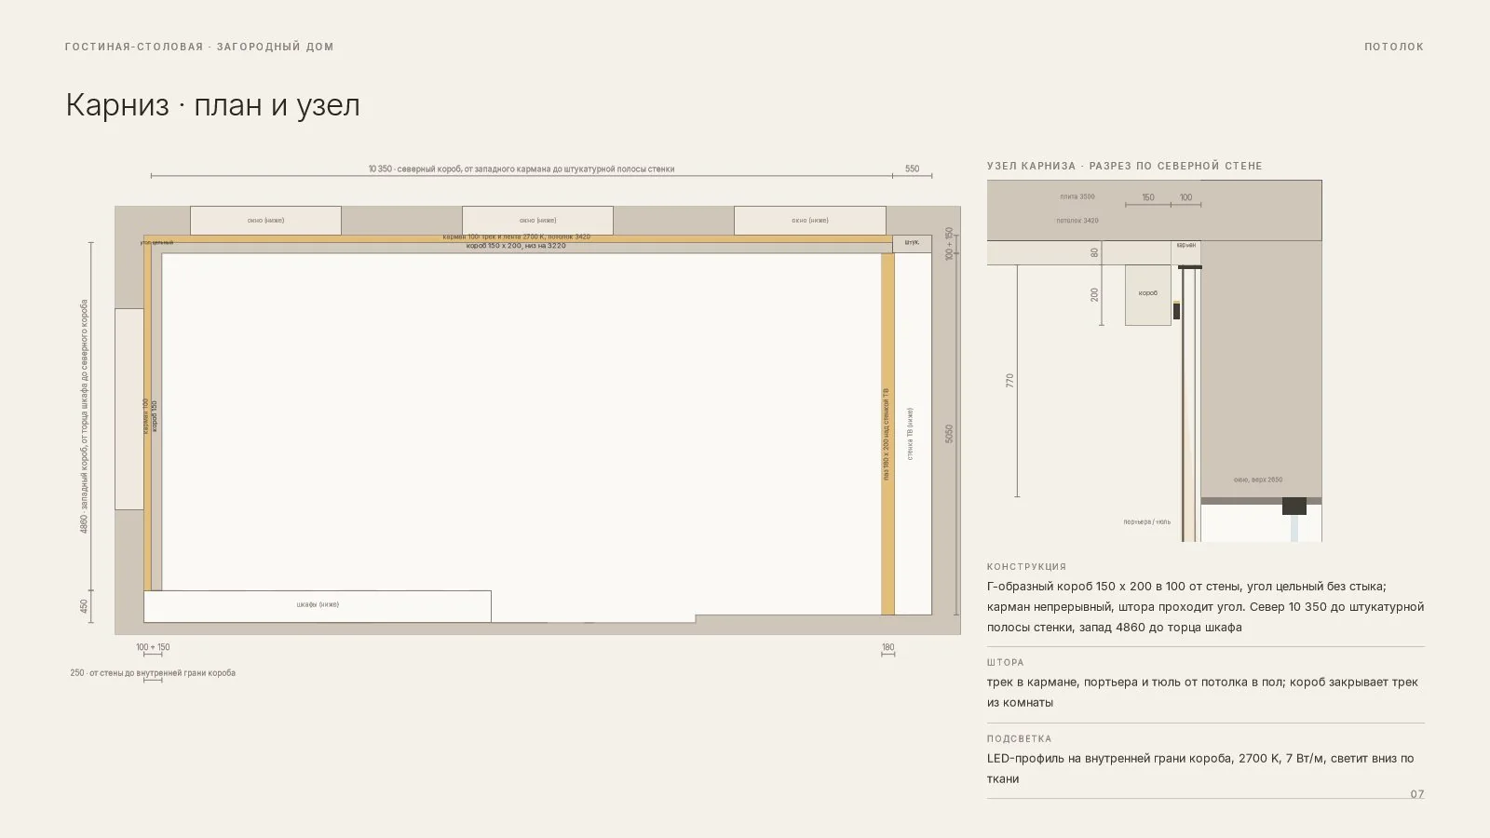The image size is (1490, 838).
Task: Click the leftmost 'окно (ниже)' window block
Action: pos(265,221)
